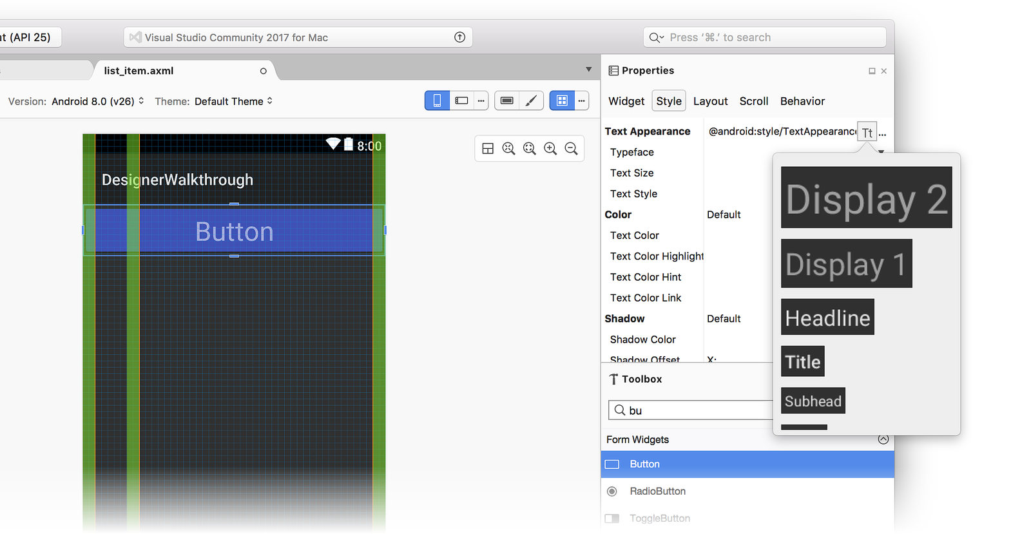Choose the Display 2 text appearance
Screen dimensions: 1031x534
coord(867,197)
